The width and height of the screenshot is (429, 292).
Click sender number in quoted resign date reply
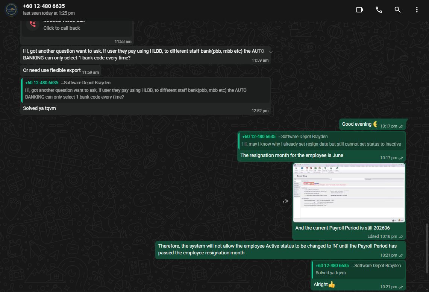click(259, 137)
